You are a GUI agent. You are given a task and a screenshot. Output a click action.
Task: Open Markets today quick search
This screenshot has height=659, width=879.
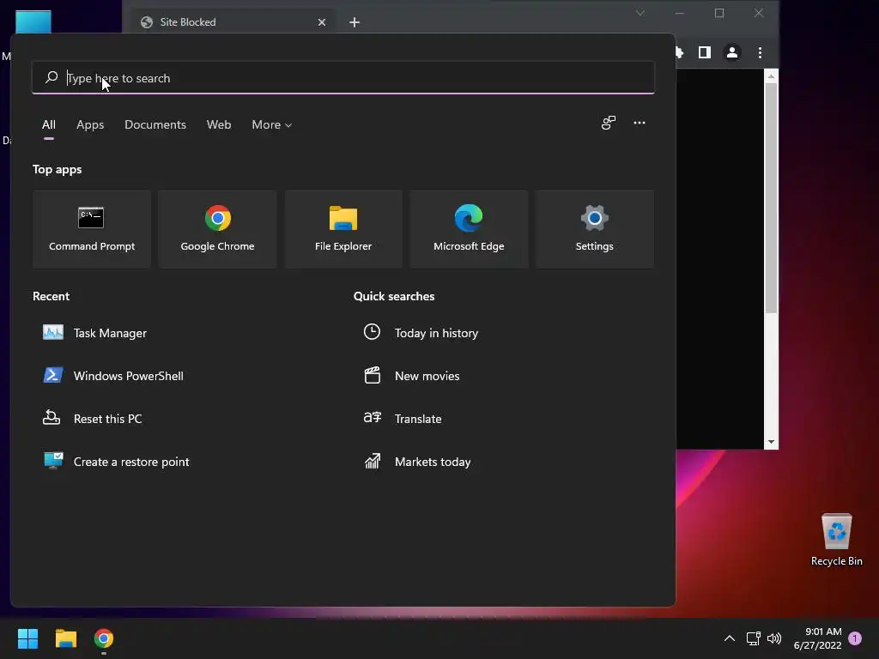pyautogui.click(x=417, y=461)
